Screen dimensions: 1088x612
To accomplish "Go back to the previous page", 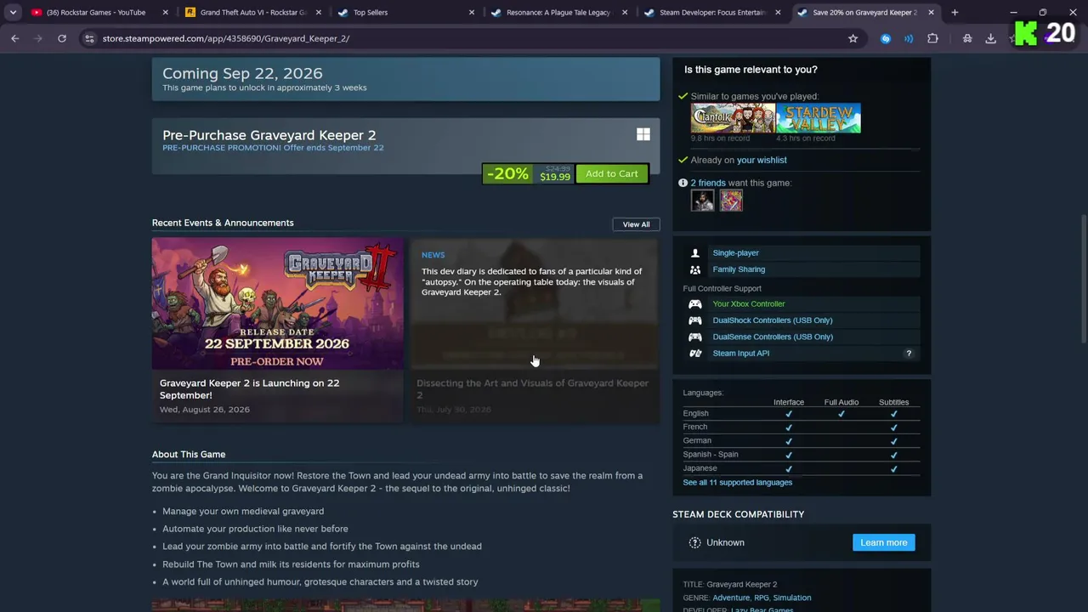I will click(15, 38).
